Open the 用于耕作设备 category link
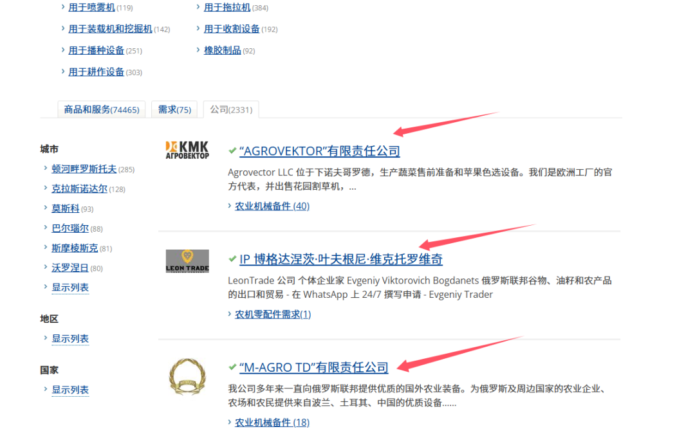 point(96,72)
